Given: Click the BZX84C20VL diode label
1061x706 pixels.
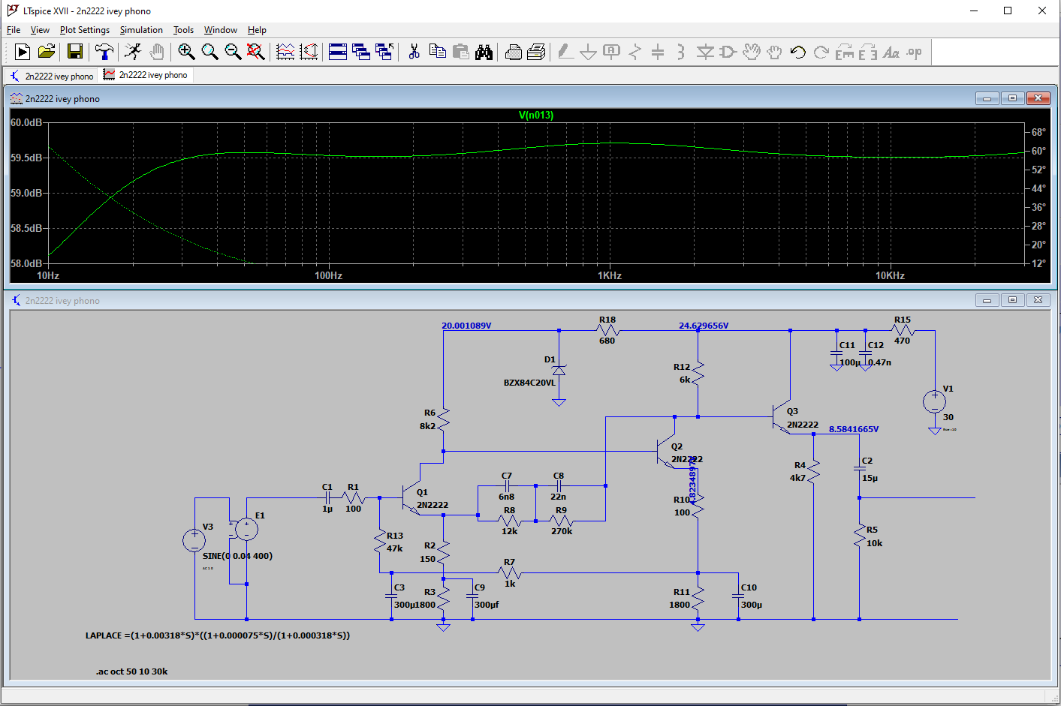Looking at the screenshot, I should click(x=529, y=383).
